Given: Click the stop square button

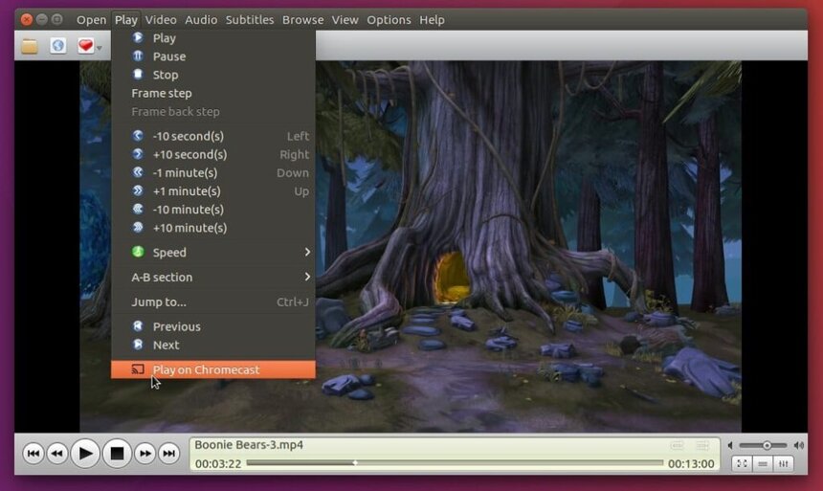Looking at the screenshot, I should 117,453.
